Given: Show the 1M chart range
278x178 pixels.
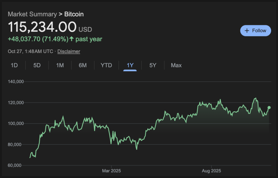Looking at the screenshot, I should (60, 65).
